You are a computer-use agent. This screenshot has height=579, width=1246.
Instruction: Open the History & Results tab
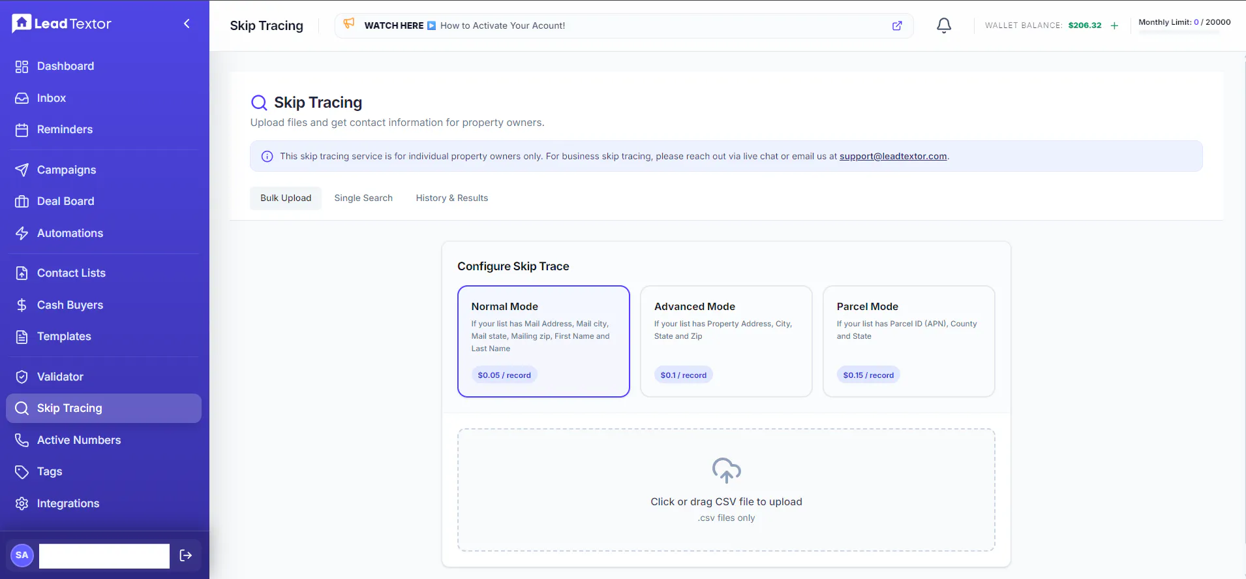[x=452, y=198]
